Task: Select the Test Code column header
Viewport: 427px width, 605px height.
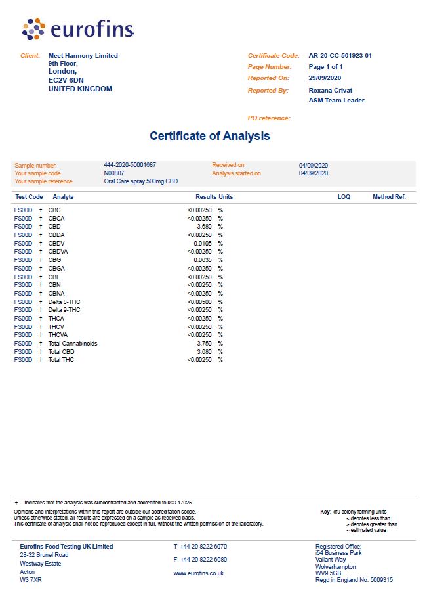Action: tap(29, 197)
